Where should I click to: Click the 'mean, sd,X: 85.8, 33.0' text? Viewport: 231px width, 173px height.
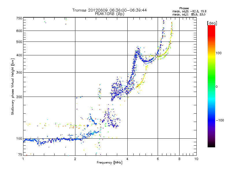point(189,14)
